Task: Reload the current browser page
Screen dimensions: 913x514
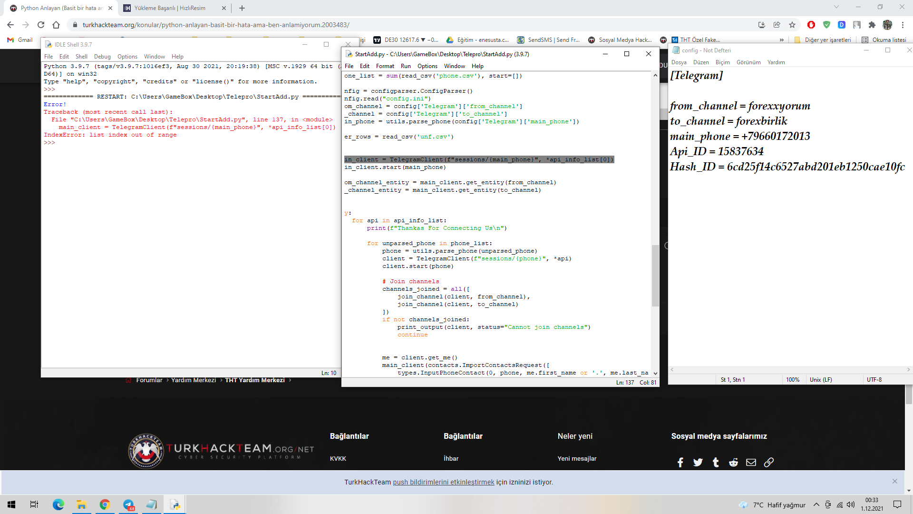Action: [41, 25]
